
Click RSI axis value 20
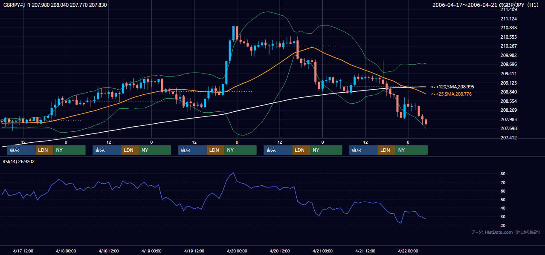(x=503, y=225)
